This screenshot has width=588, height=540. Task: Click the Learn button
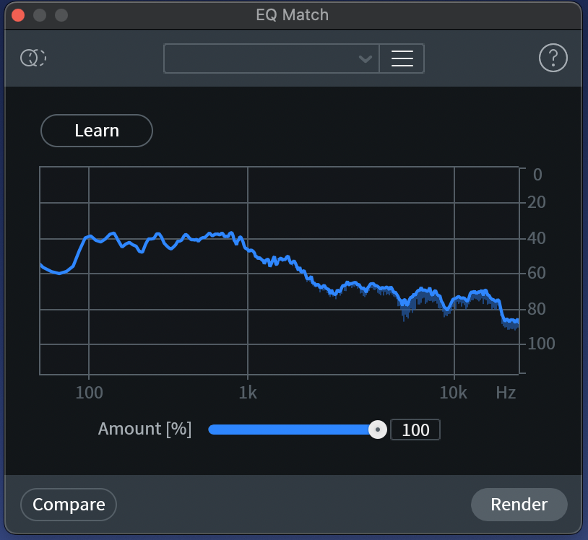(x=97, y=131)
